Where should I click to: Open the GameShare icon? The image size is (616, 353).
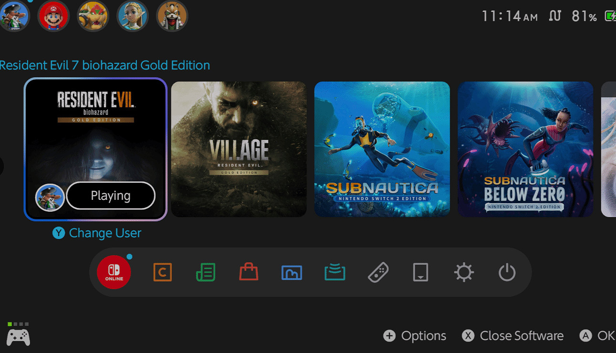[x=334, y=272]
